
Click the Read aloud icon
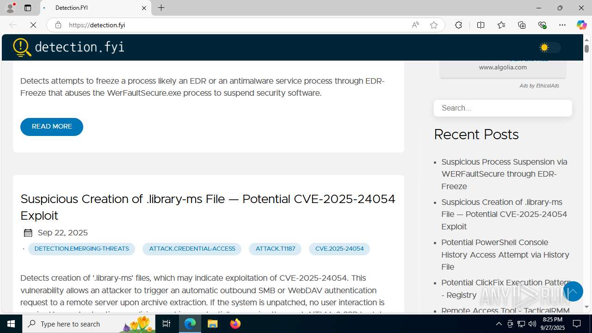[x=415, y=25]
